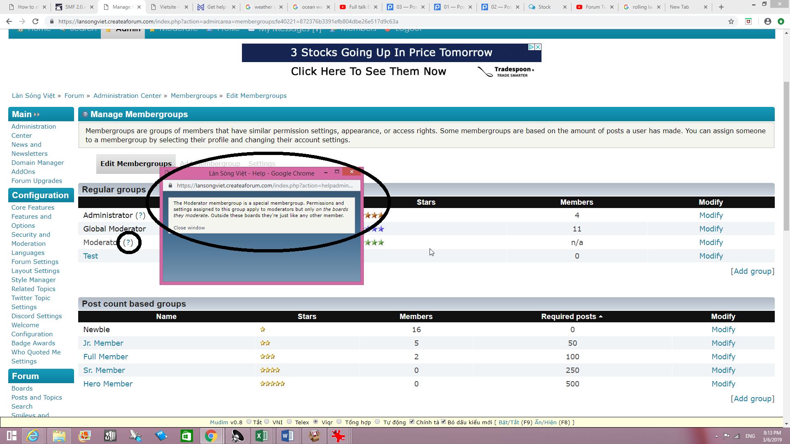Open the red splat app in taskbar
The image size is (790, 444).
pos(338,436)
